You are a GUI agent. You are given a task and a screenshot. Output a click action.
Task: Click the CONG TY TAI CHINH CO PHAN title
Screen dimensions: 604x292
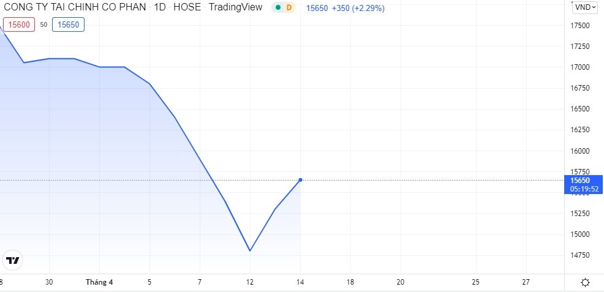tap(75, 7)
